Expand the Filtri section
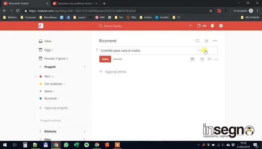The image size is (262, 149). point(40,139)
